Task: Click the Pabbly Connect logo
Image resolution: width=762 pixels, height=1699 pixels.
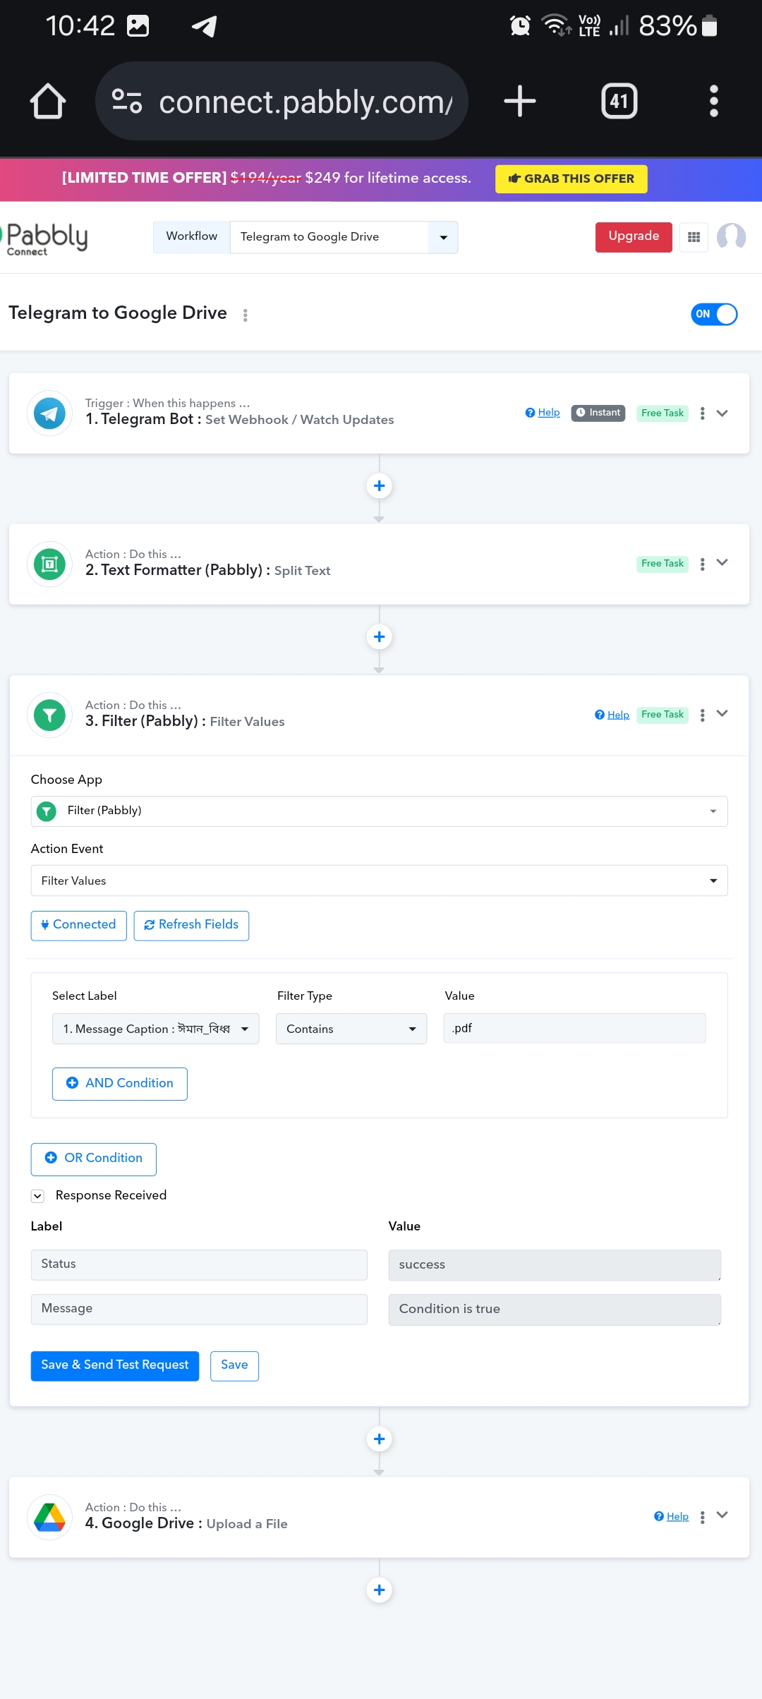Action: coord(46,238)
